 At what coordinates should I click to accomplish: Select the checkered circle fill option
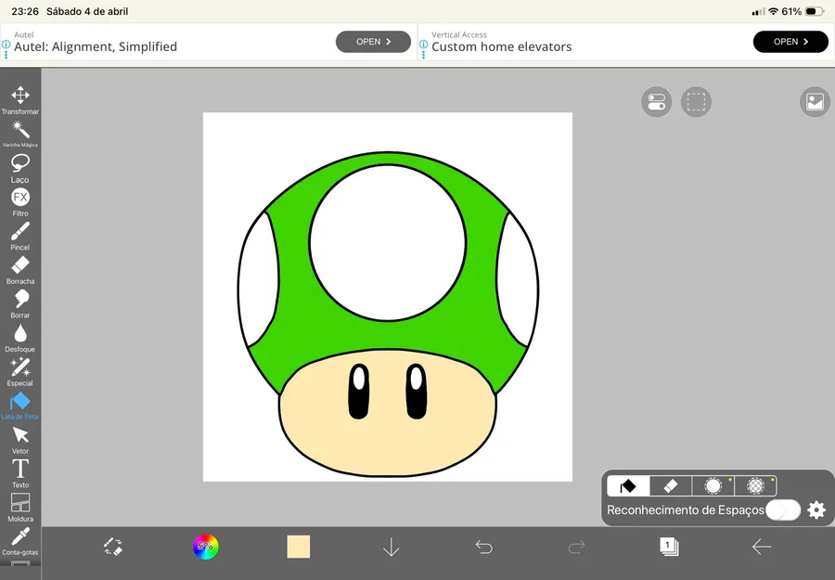755,485
